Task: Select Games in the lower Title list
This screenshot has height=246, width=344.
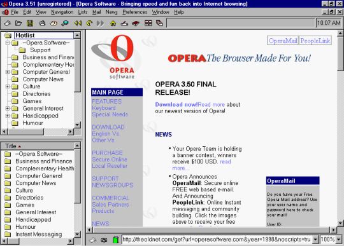Action: point(25,205)
